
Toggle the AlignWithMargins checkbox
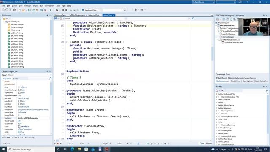click(x=19, y=90)
